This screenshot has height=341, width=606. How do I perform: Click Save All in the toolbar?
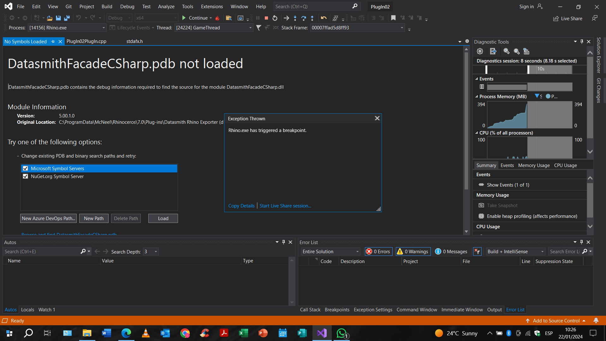click(67, 18)
